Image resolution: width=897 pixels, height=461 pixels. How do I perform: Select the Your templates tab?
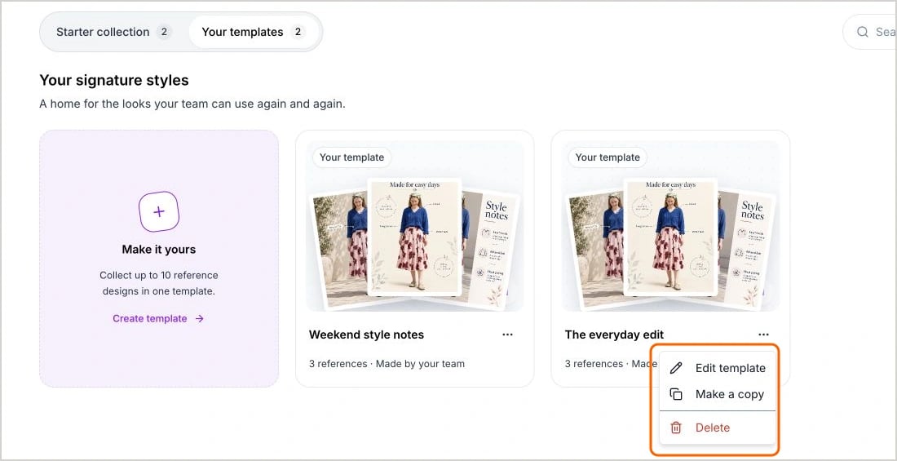tap(254, 32)
